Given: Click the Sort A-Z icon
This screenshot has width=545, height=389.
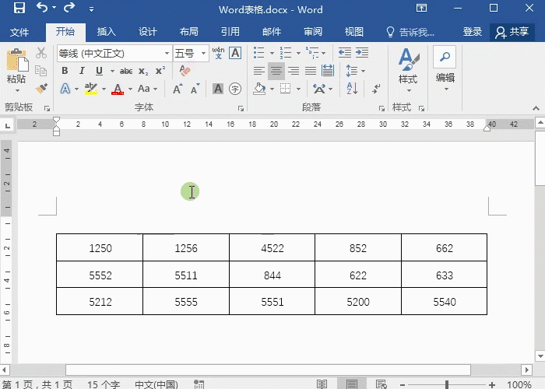Looking at the screenshot, I should pos(352,89).
